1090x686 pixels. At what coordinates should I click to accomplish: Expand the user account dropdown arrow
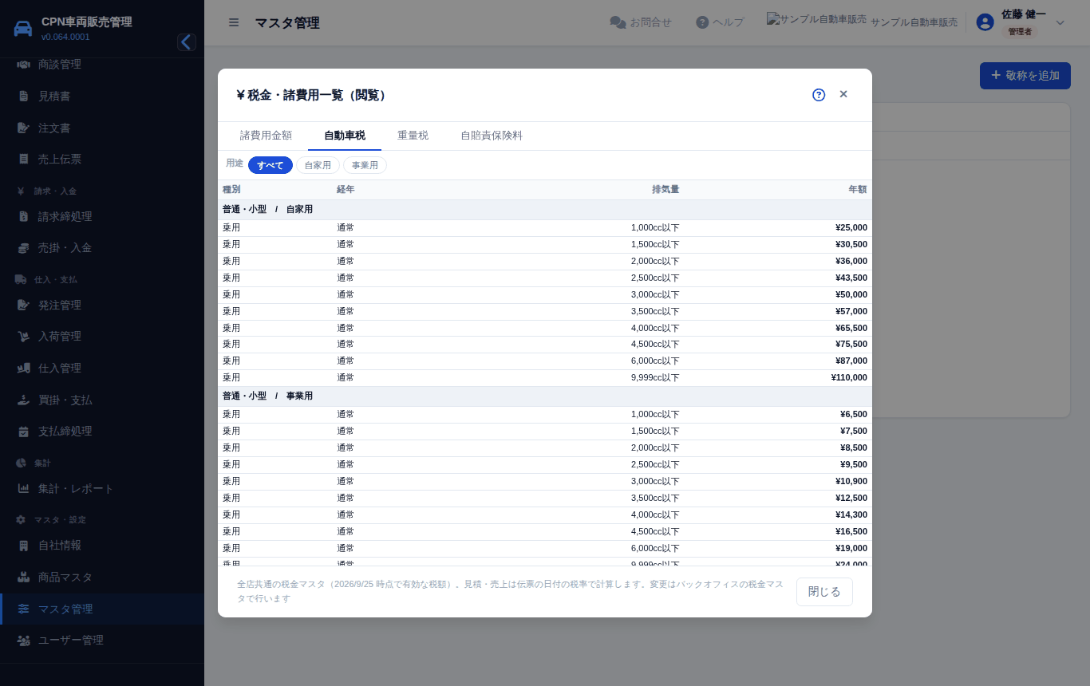pyautogui.click(x=1060, y=22)
